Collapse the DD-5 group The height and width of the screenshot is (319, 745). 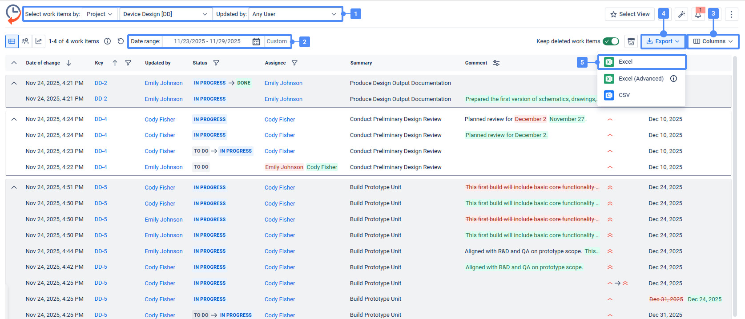(x=14, y=187)
